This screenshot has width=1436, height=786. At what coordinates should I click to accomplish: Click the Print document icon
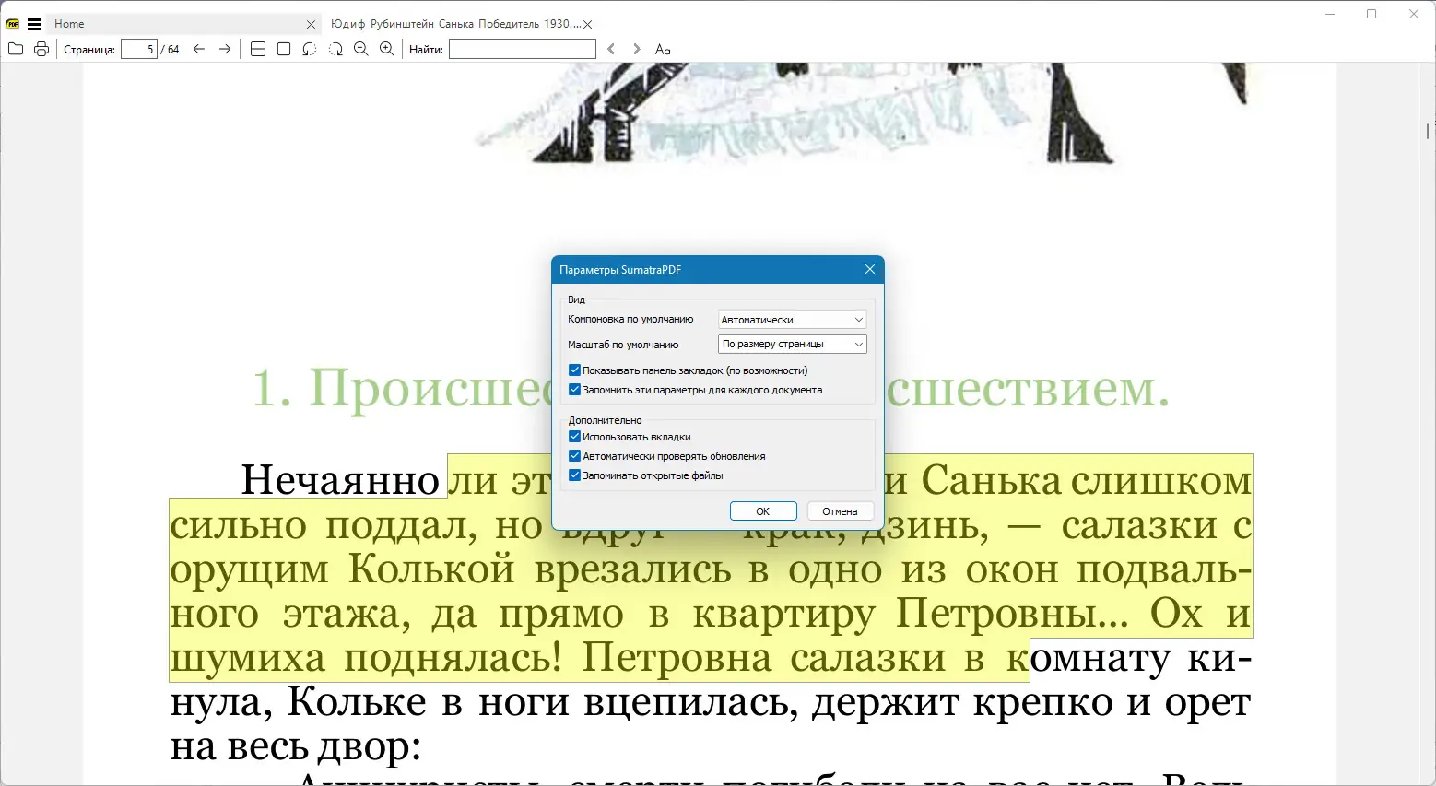[41, 48]
